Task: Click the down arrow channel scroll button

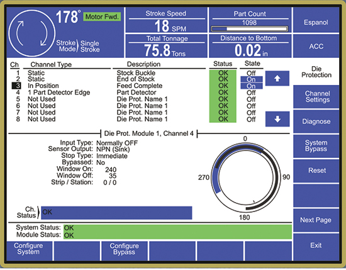Action: click(x=277, y=119)
